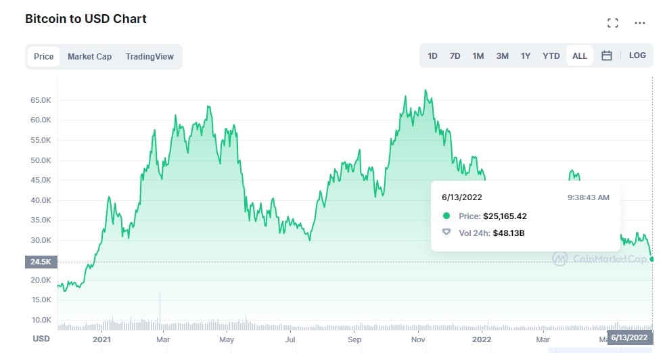Select the ALL time range
Viewport: 667px width, 353px height.
point(580,55)
